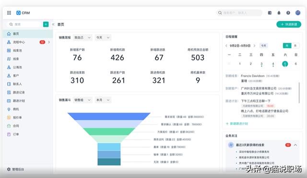Click the 跟进线索数 value 310
Viewport: 307px width, 178px height.
pyautogui.click(x=77, y=81)
